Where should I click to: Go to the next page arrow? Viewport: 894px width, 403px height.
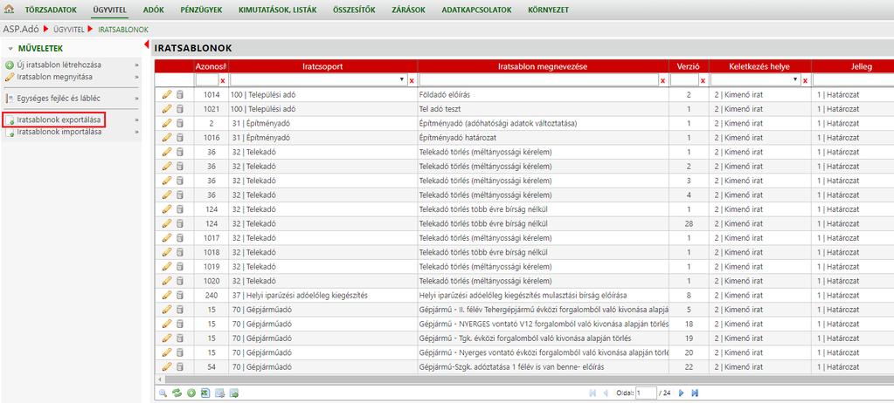682,393
